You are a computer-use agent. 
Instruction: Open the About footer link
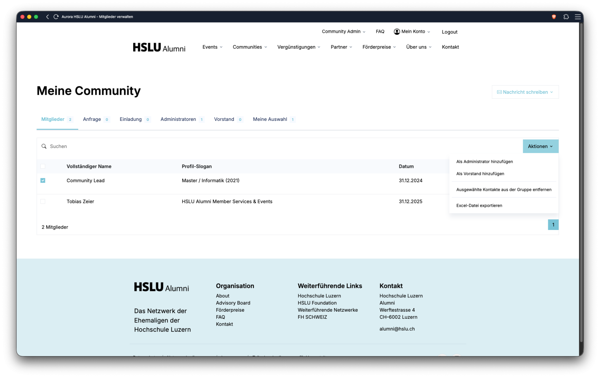(x=222, y=296)
